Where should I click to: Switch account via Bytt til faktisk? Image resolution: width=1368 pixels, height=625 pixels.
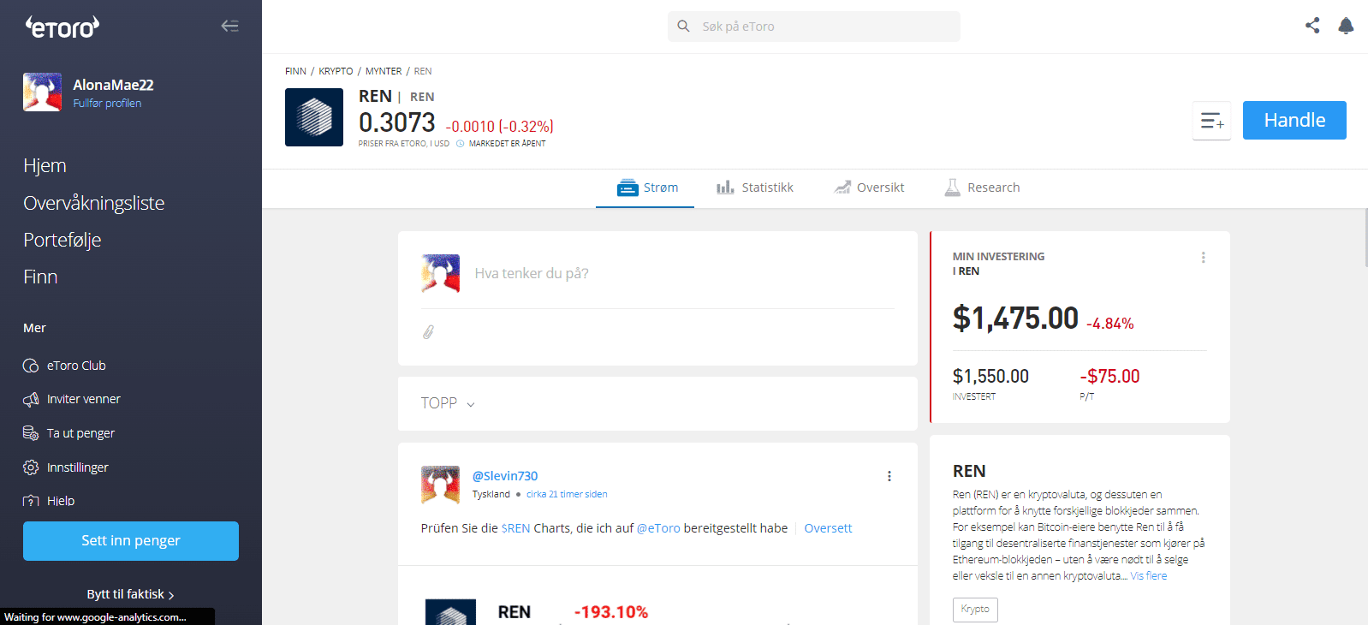[130, 594]
